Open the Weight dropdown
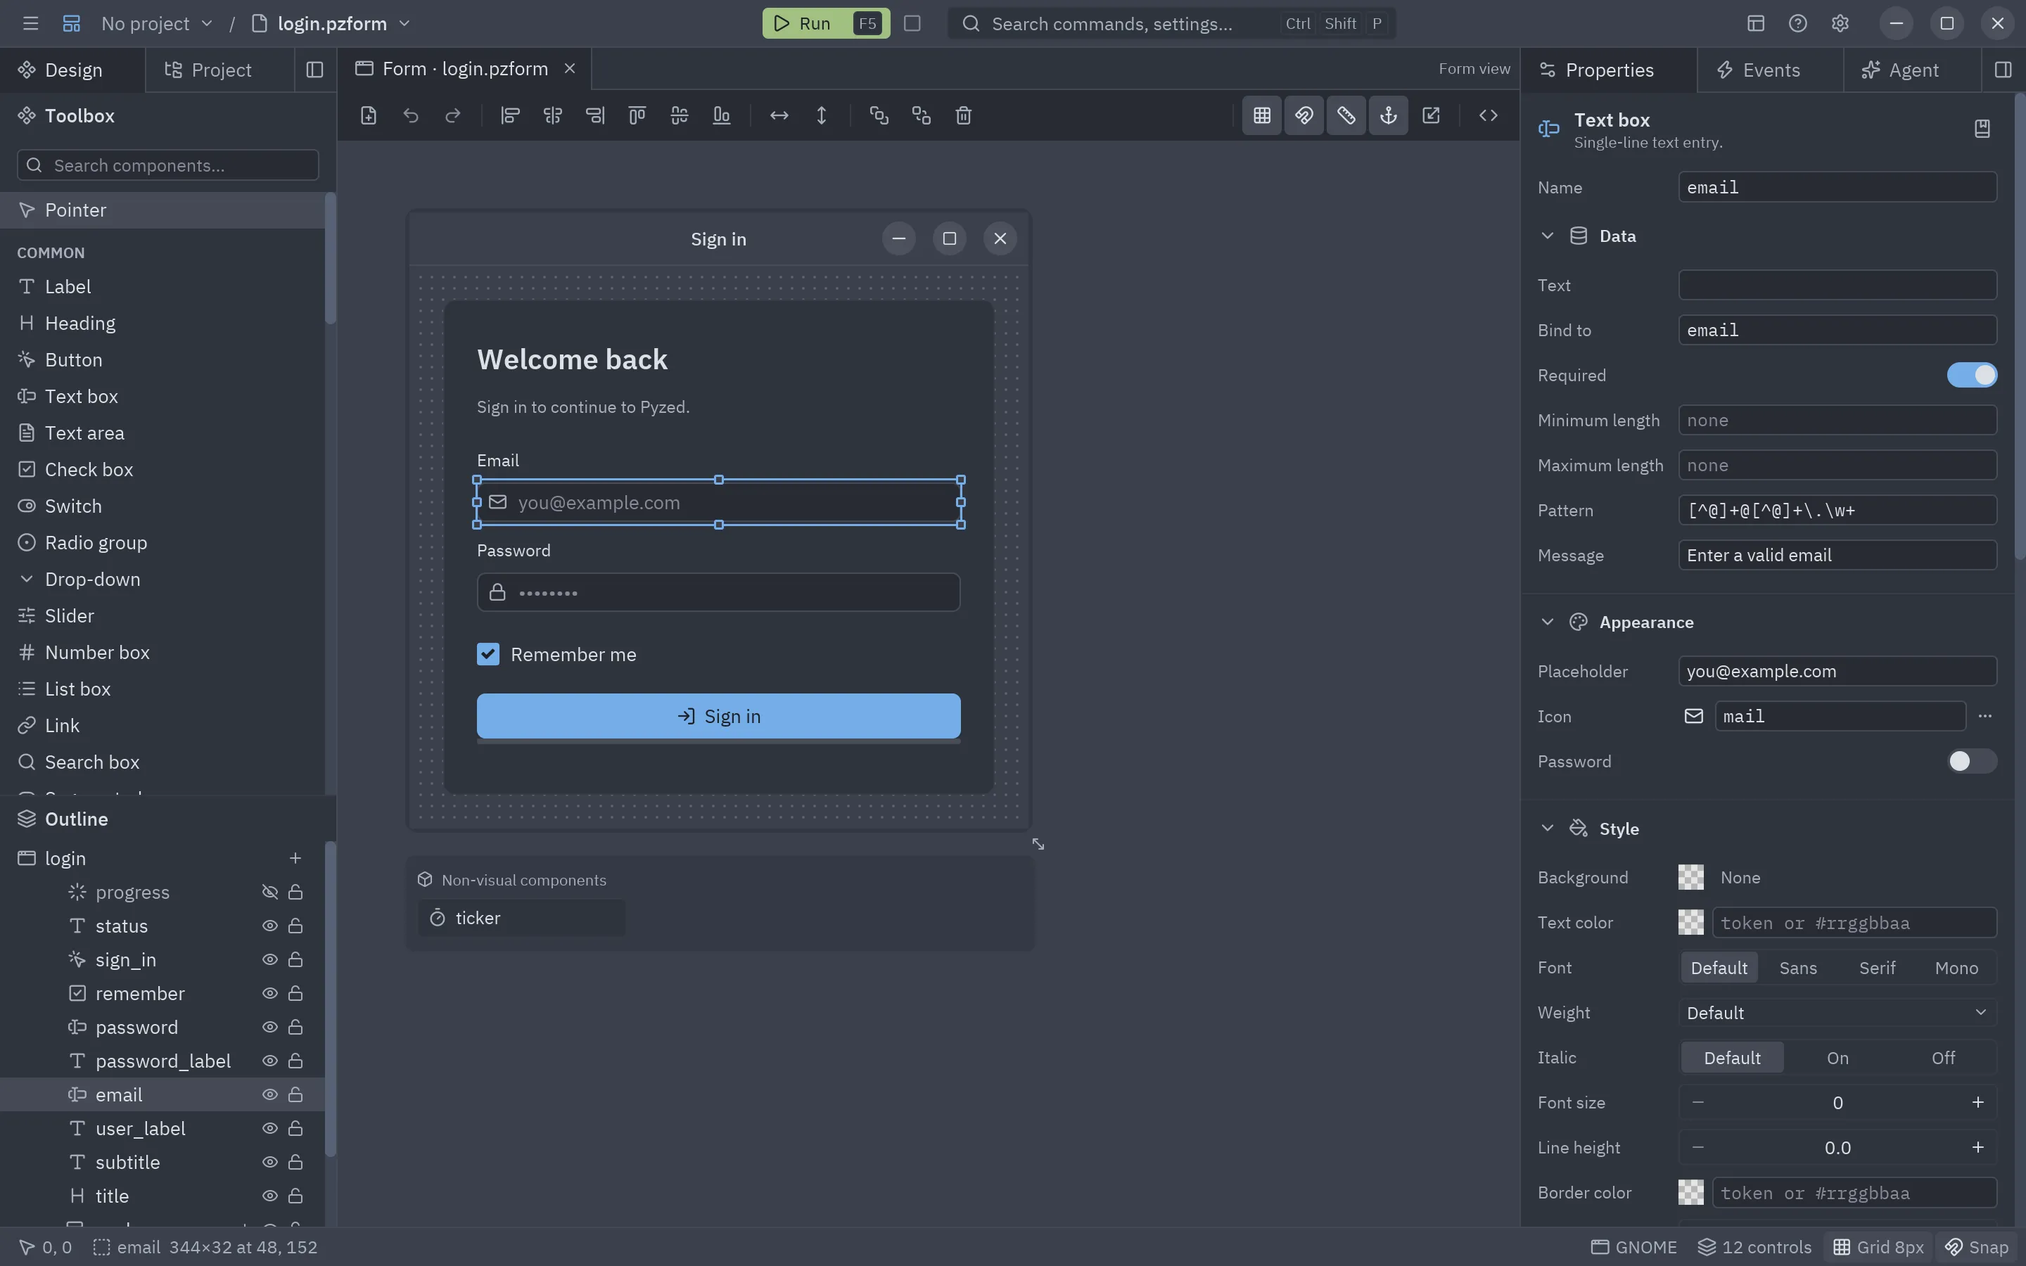Screen dimensions: 2026x1266 point(1837,1013)
